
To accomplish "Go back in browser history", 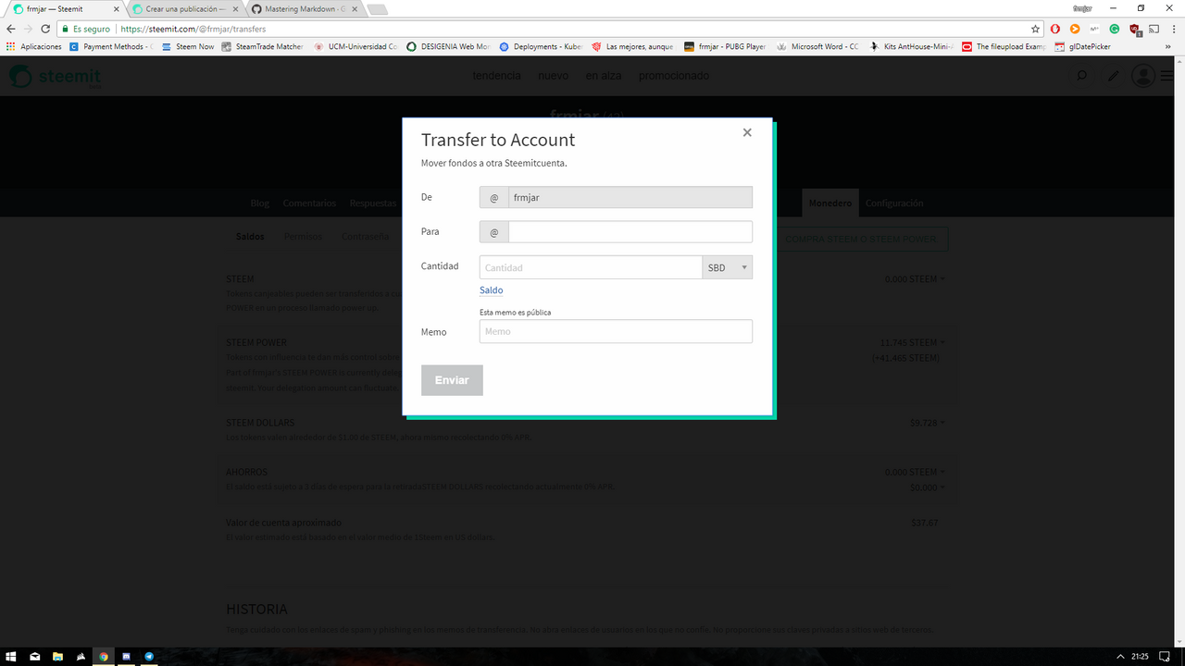I will click(x=10, y=29).
